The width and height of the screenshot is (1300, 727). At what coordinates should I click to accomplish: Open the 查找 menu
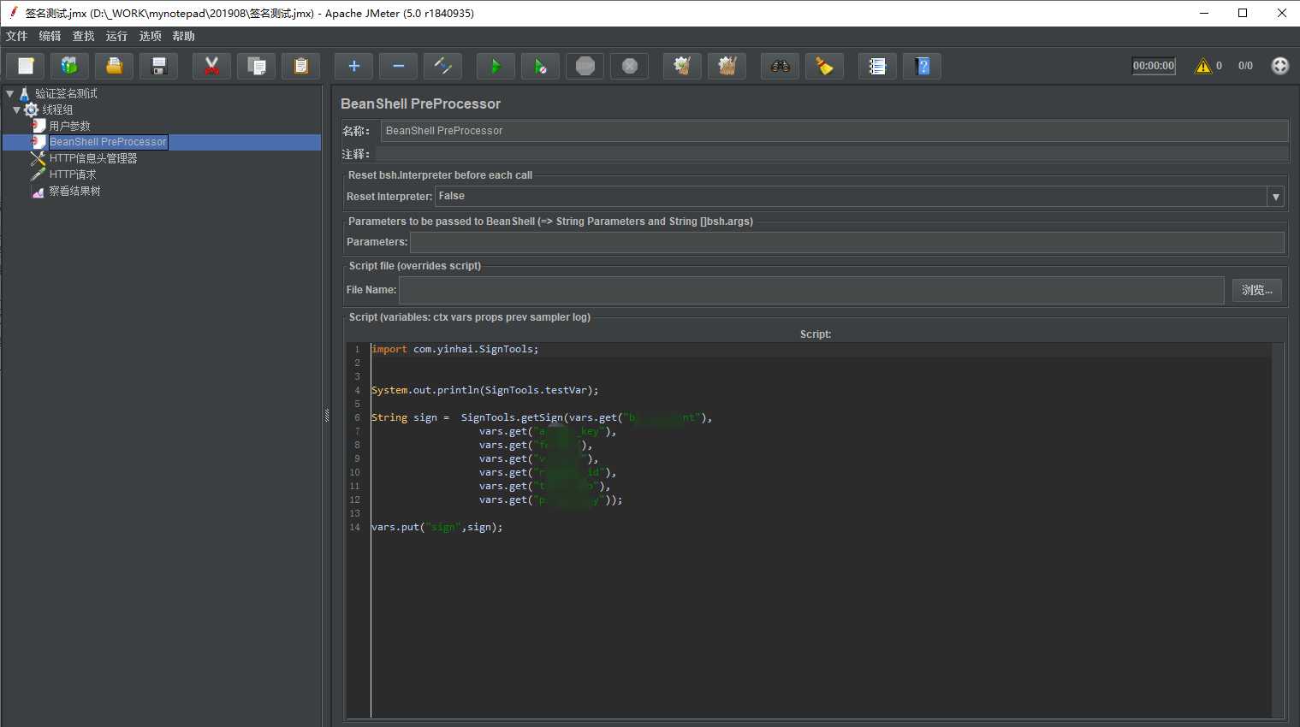click(x=83, y=36)
